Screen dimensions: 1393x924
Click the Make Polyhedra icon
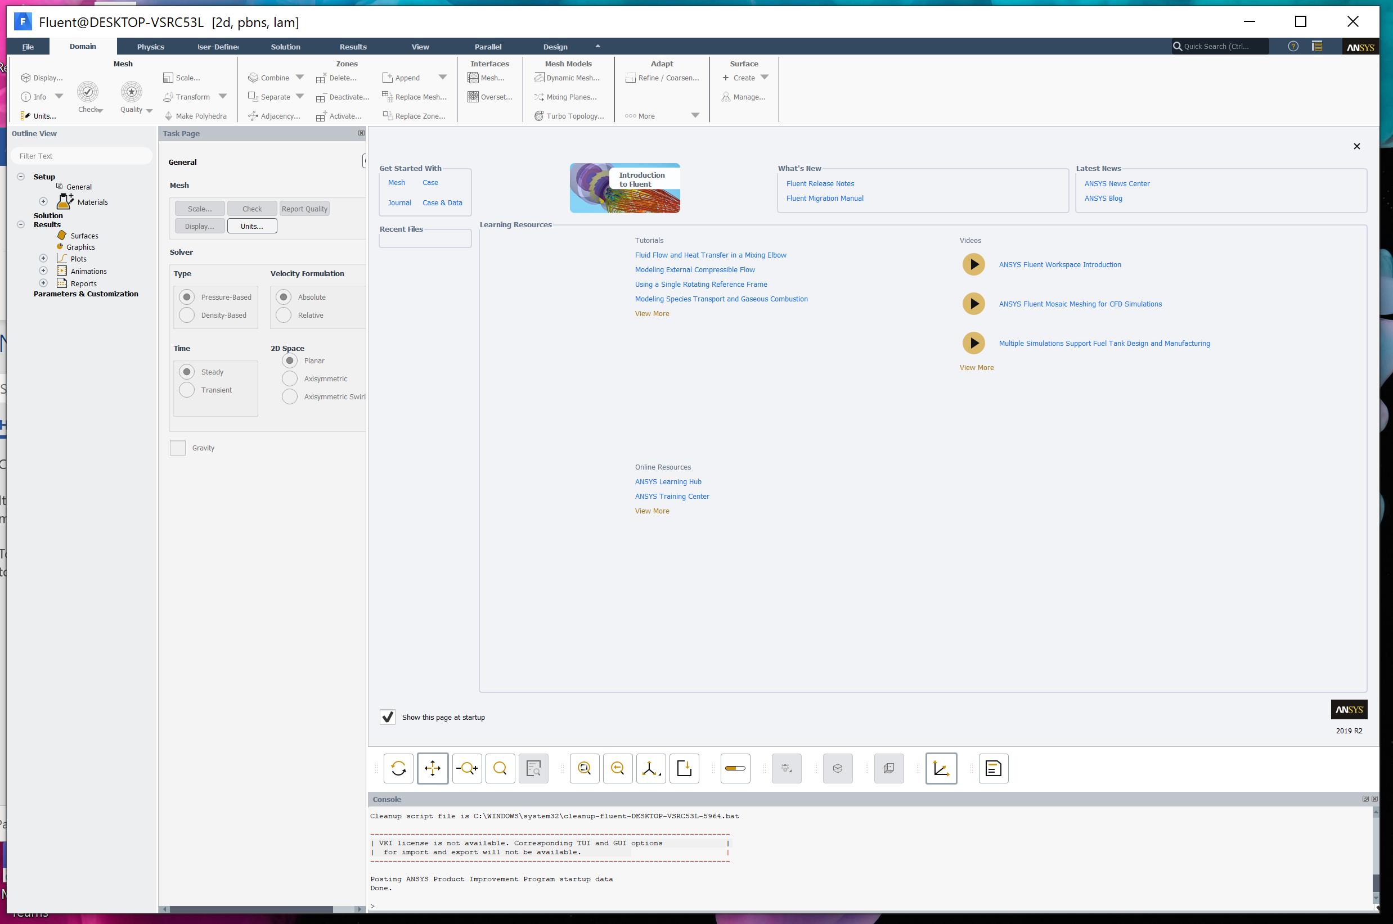[x=169, y=116]
